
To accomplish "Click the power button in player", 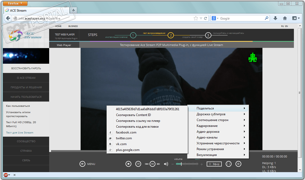I will tap(238, 164).
